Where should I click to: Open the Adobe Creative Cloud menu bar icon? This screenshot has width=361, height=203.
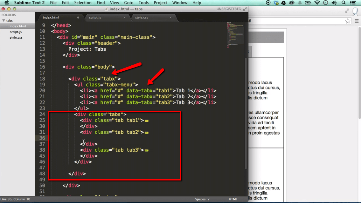(x=292, y=3)
